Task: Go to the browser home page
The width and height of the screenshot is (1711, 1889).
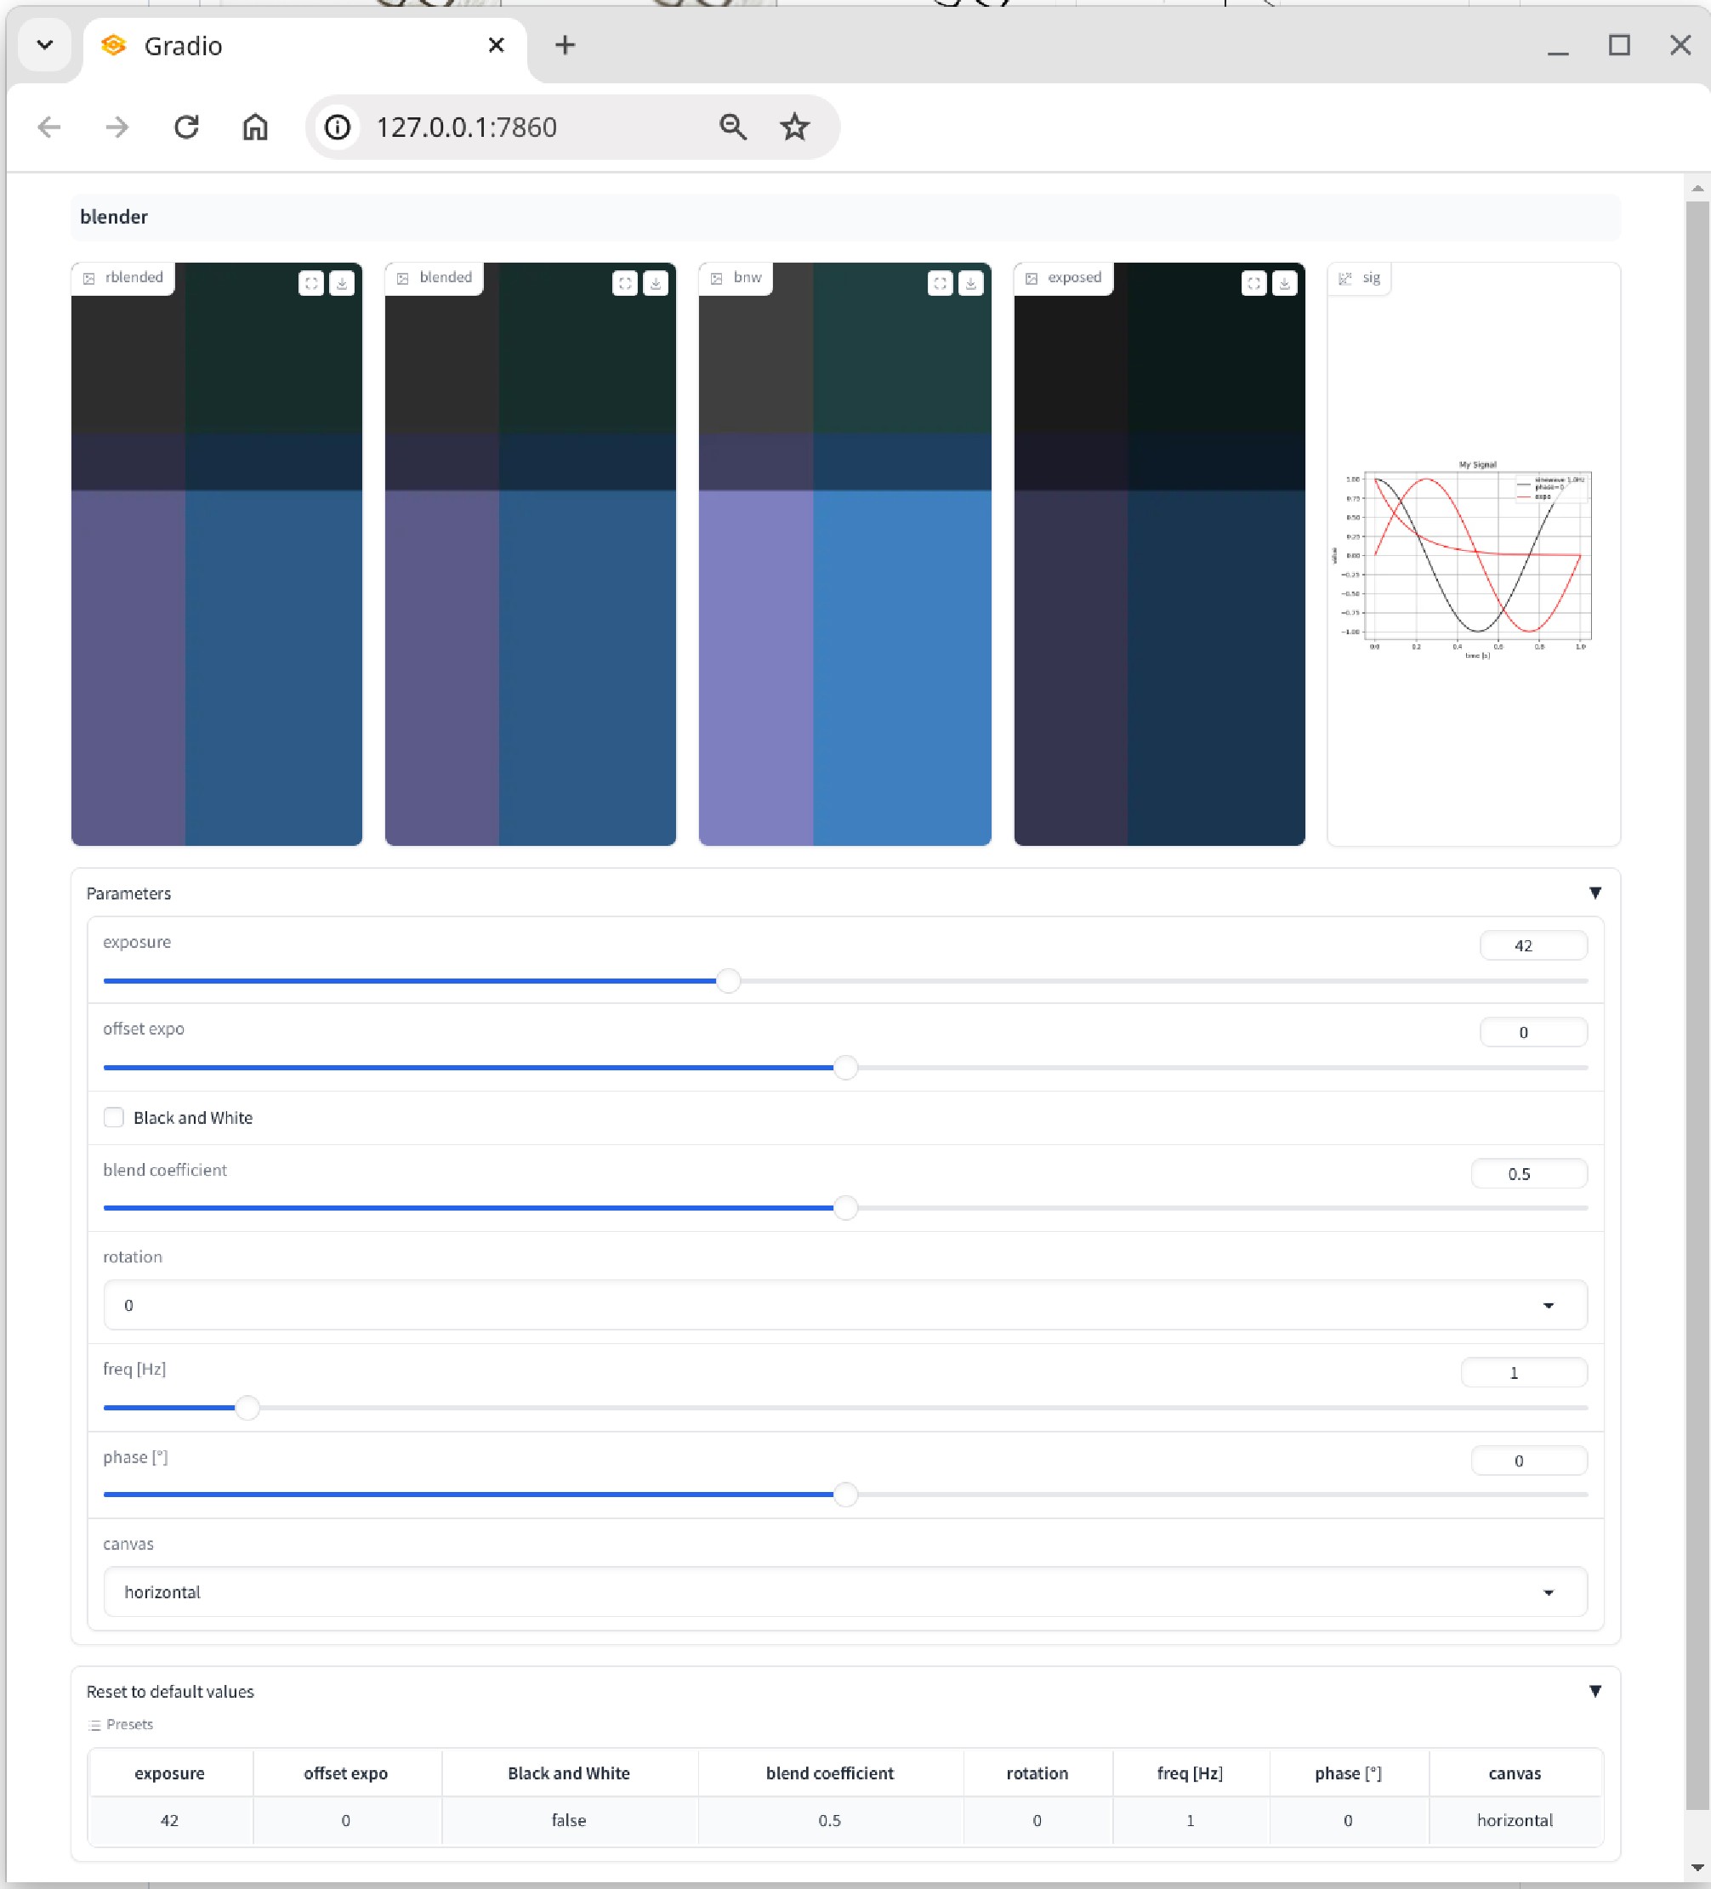Action: (255, 127)
